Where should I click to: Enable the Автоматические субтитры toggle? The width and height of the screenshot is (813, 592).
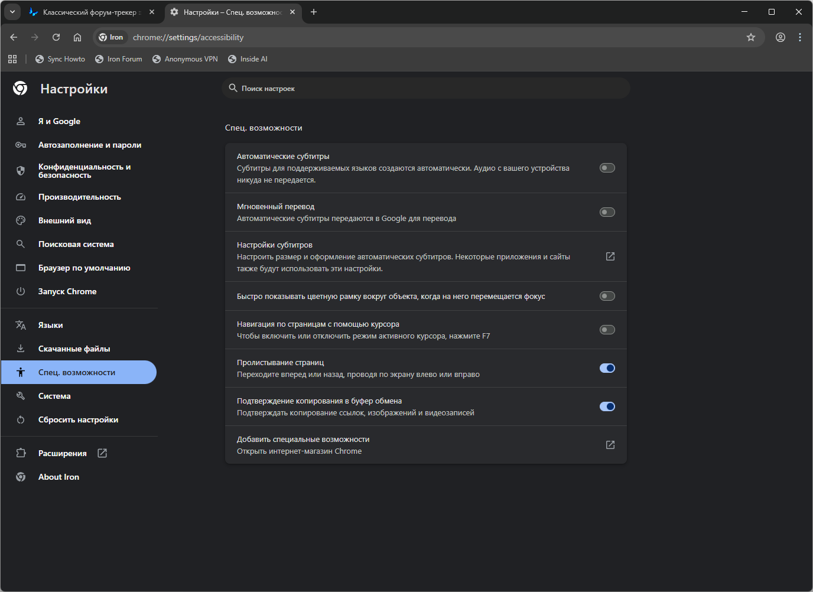coord(607,168)
